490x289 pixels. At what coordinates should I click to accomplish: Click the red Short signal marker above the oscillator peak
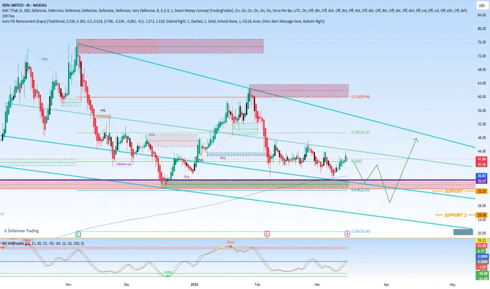coord(231,246)
